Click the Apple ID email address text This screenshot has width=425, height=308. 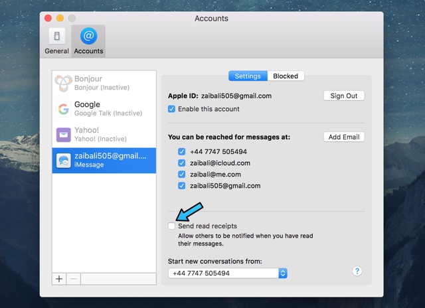pos(236,96)
